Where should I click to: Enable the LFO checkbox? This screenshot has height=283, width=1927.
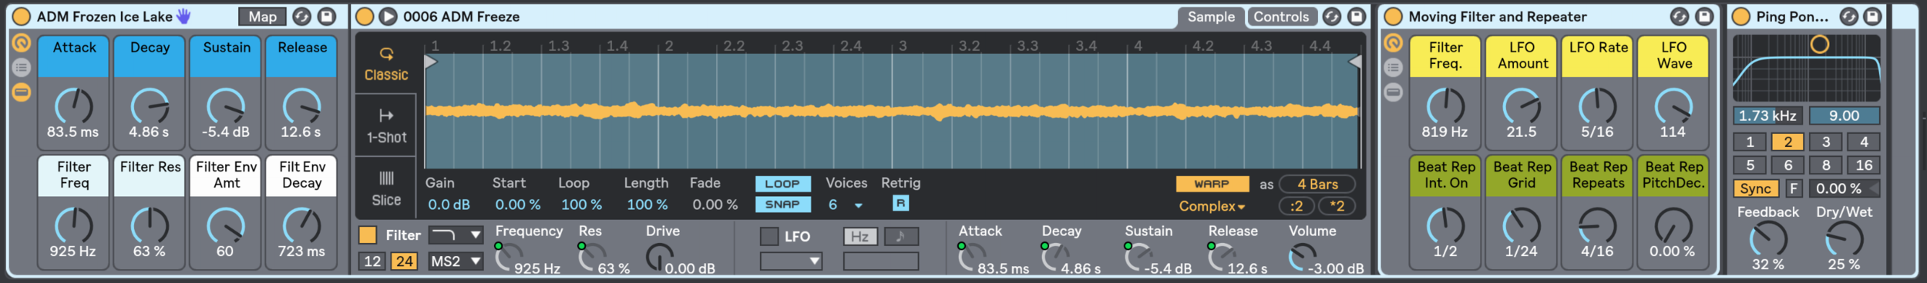coord(769,236)
